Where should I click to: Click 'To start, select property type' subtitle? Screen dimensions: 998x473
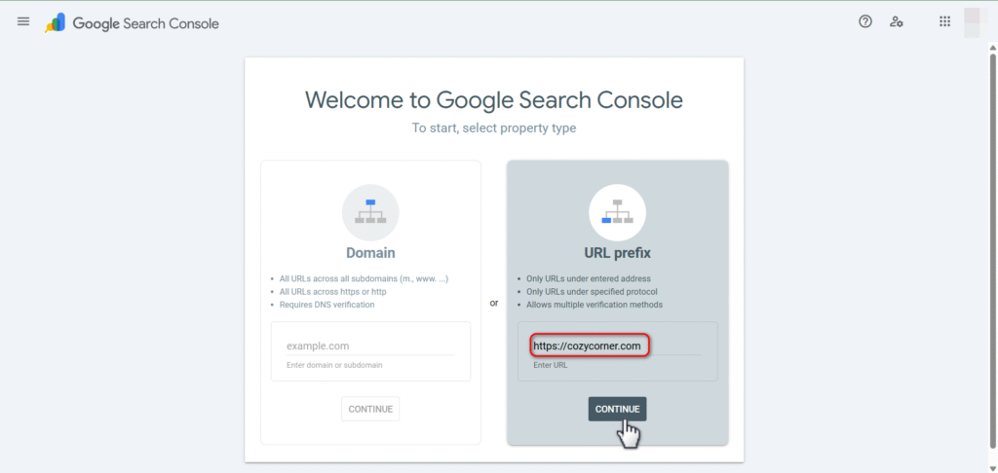(494, 128)
